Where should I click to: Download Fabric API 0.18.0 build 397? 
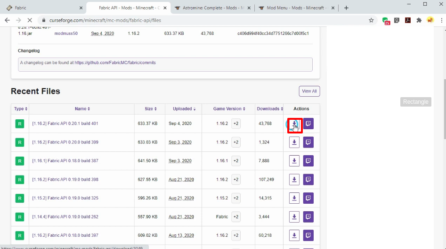[294, 235]
